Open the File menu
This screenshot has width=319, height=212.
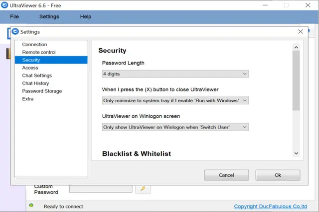14,16
